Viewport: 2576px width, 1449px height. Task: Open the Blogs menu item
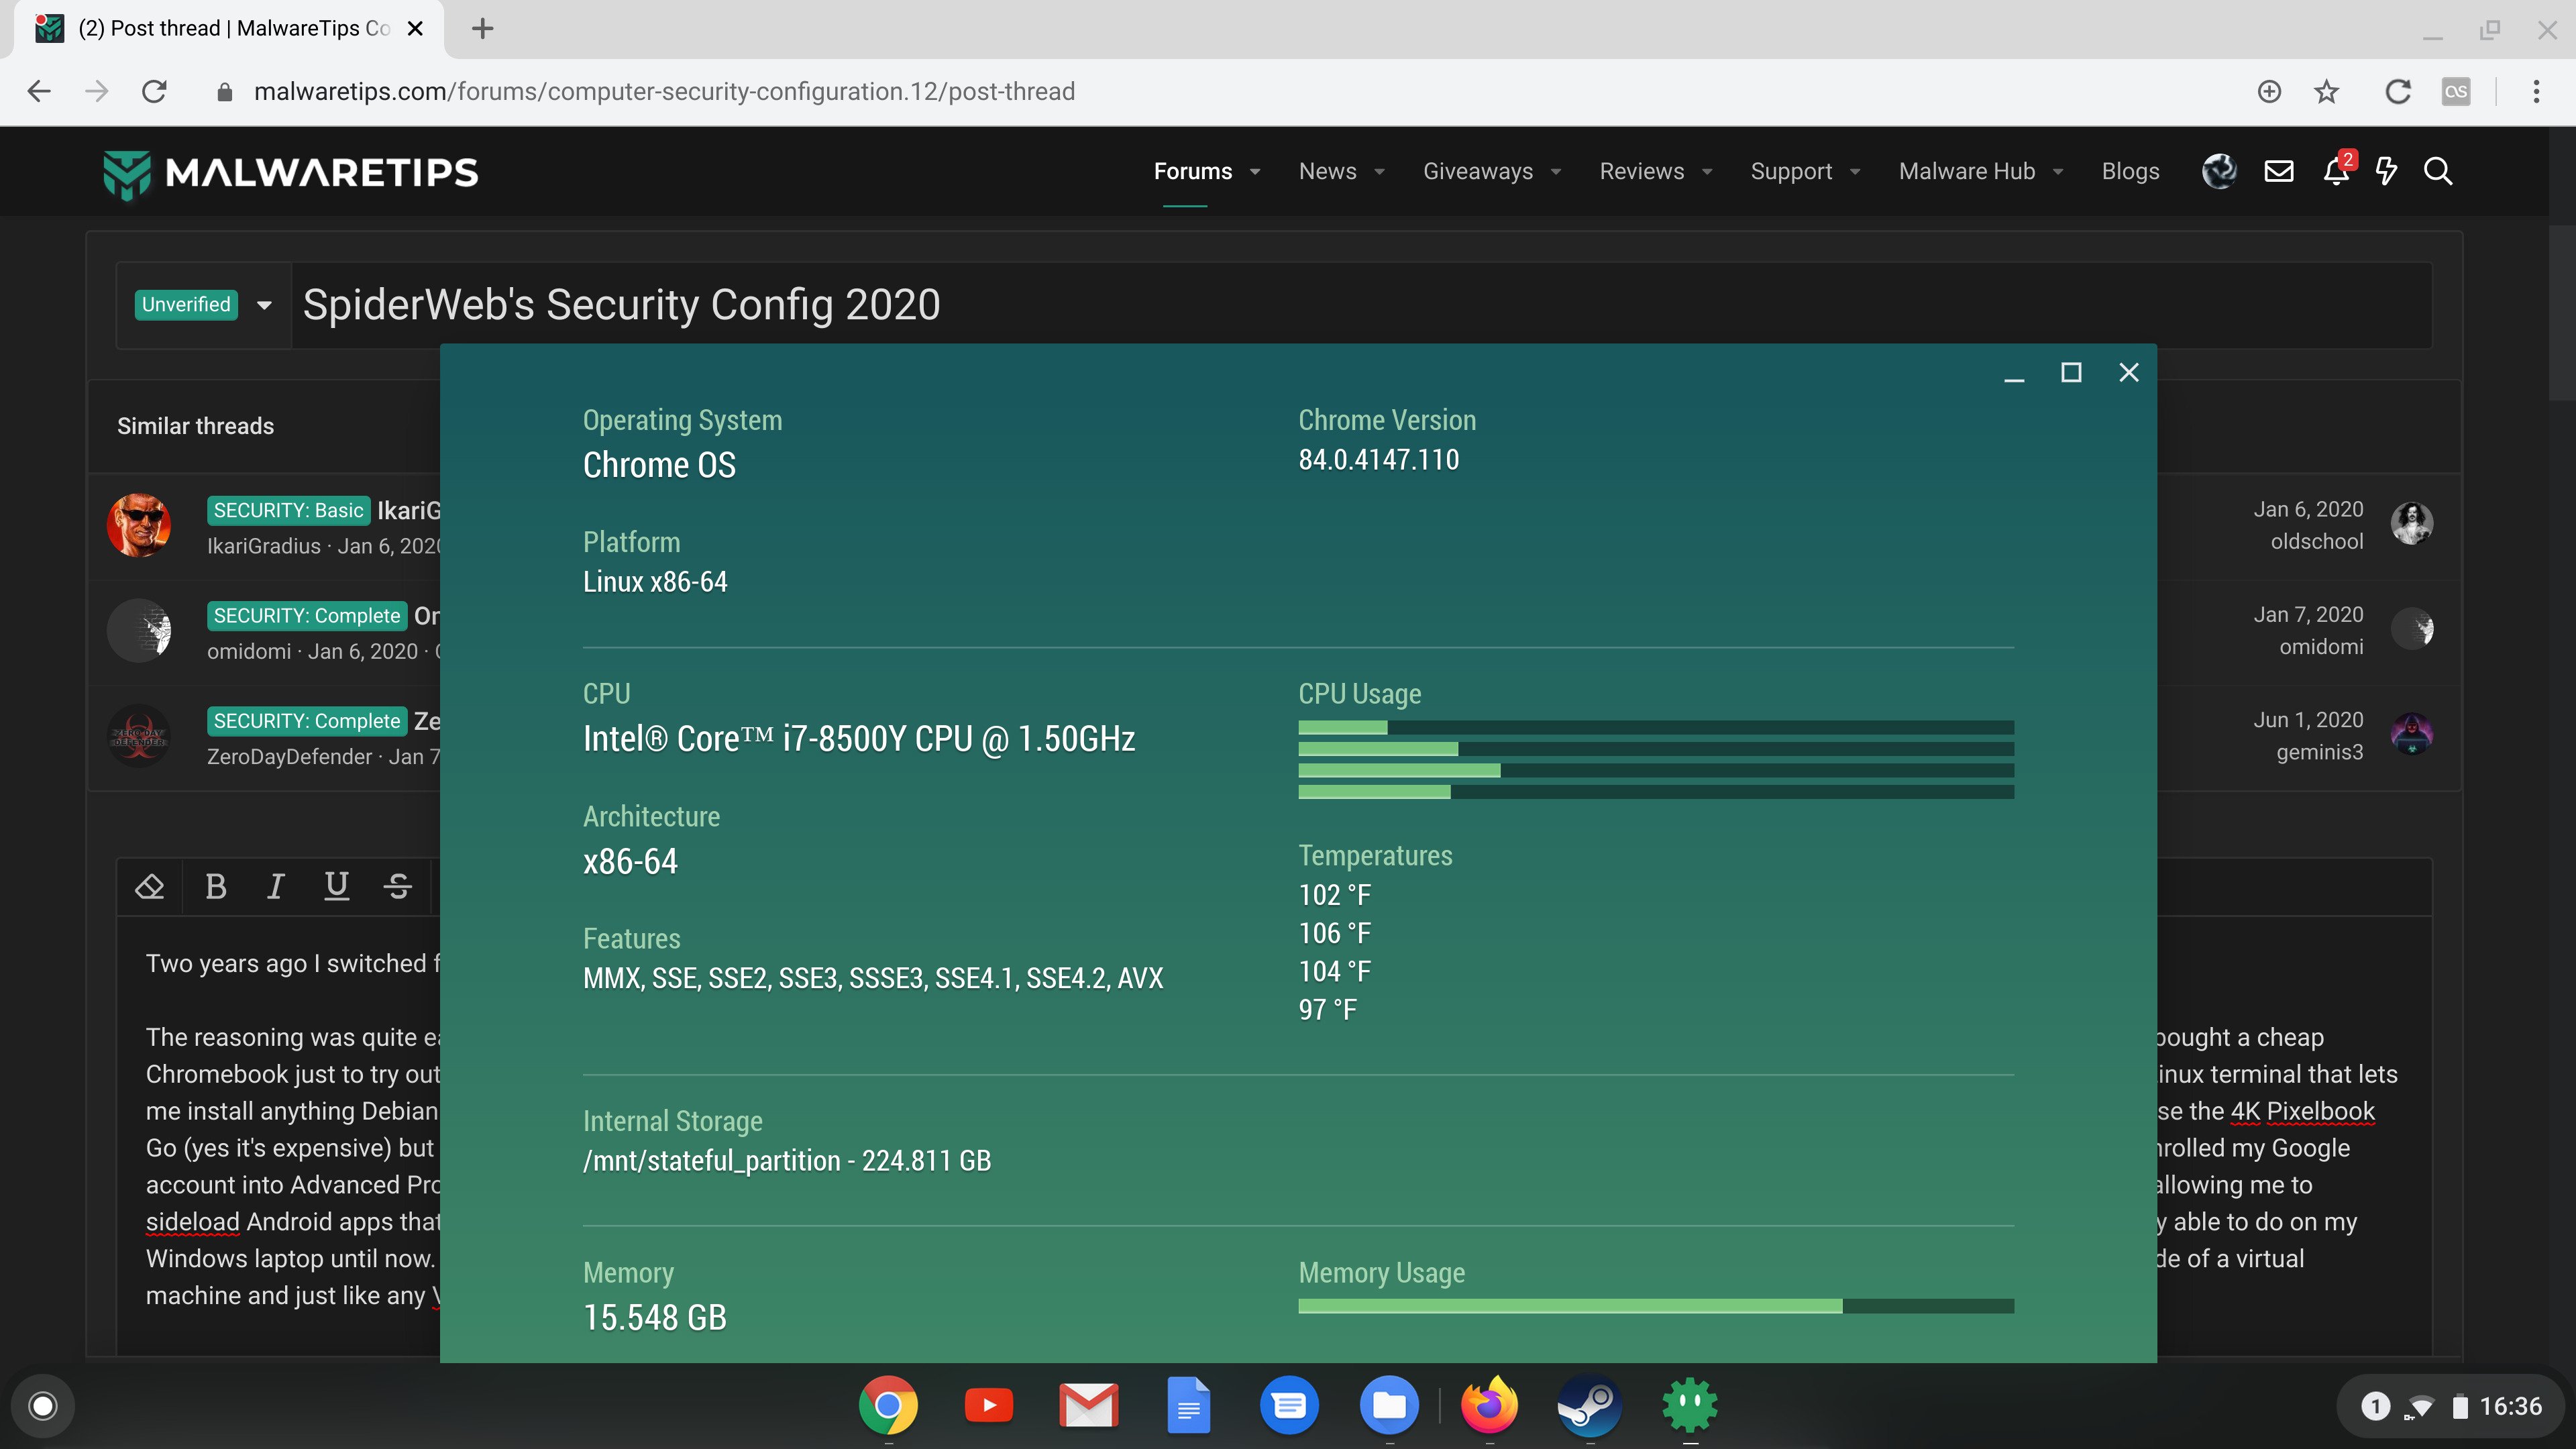tap(2130, 172)
